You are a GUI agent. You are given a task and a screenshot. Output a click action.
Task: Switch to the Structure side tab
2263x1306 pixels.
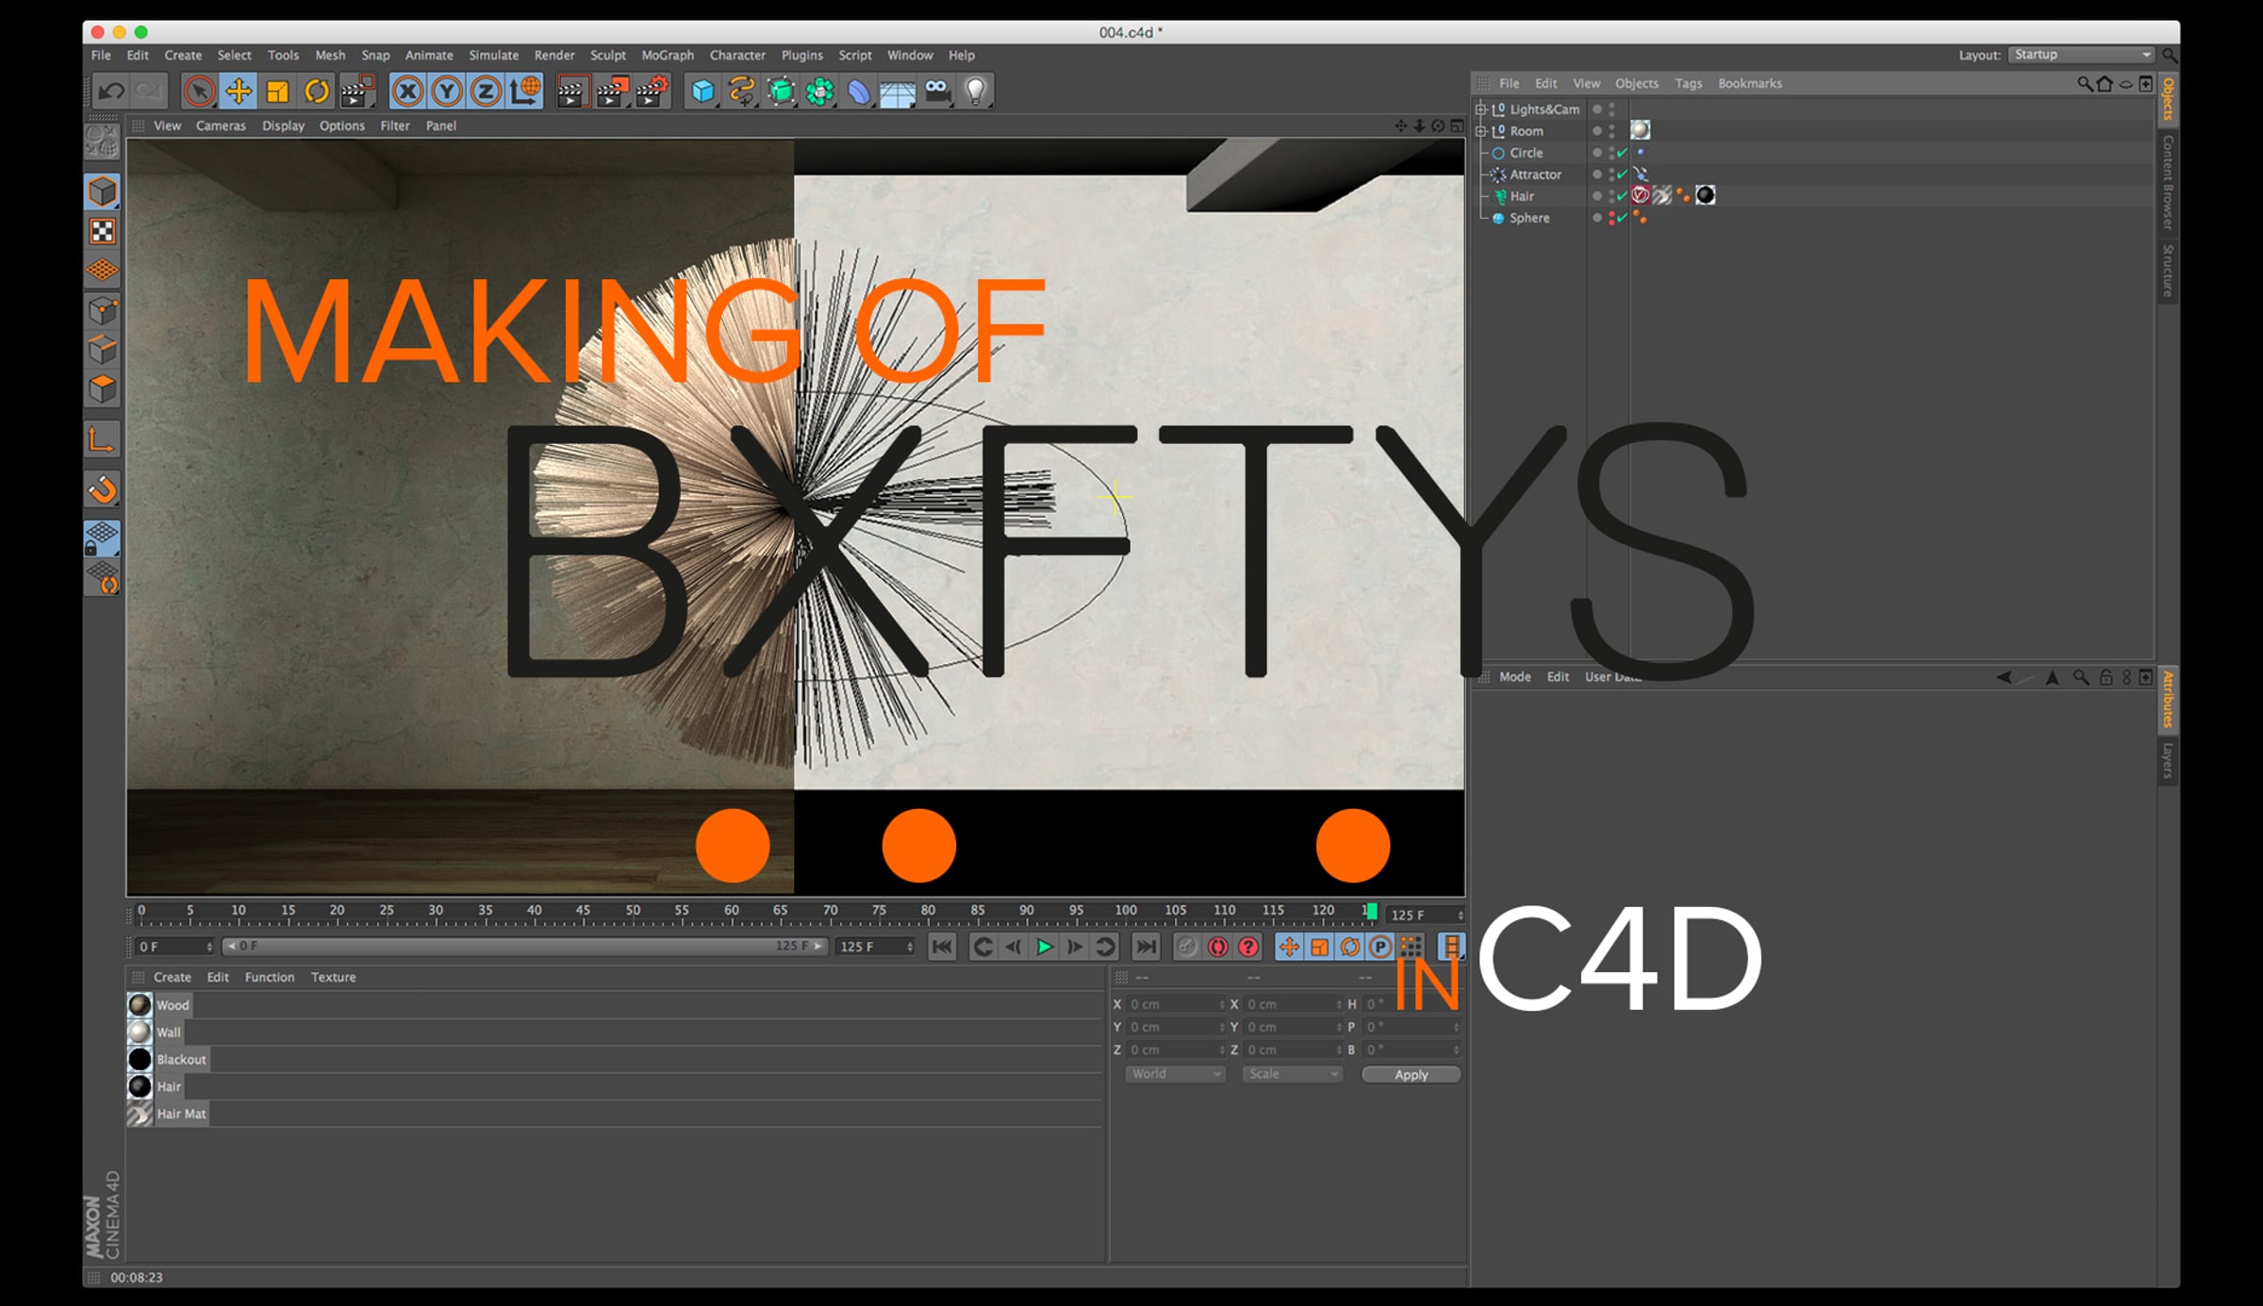(2167, 271)
